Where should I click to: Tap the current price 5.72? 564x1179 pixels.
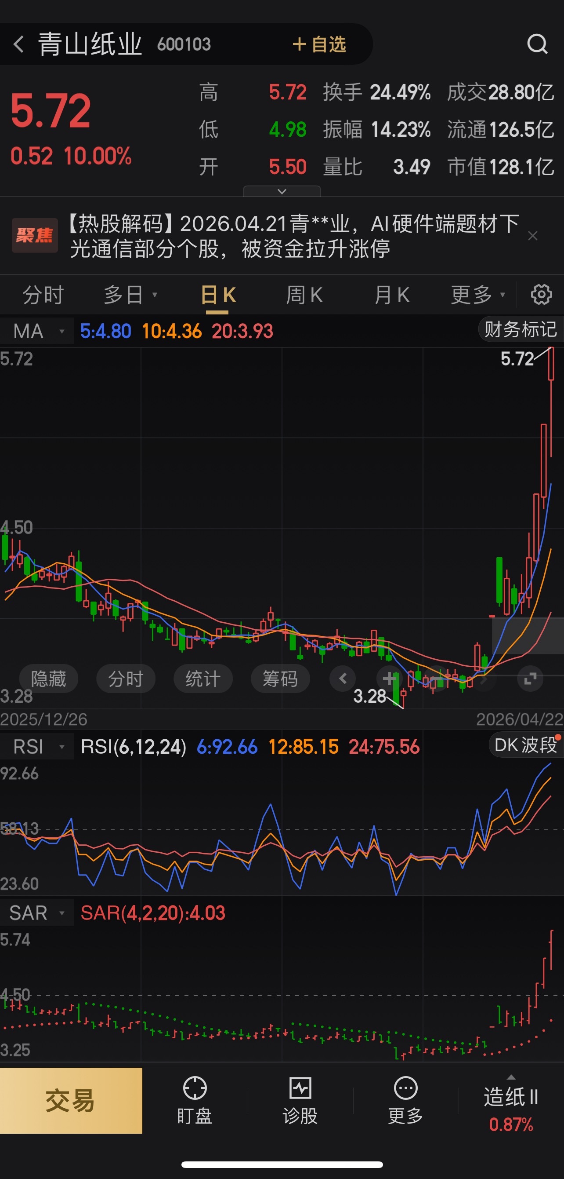click(51, 111)
